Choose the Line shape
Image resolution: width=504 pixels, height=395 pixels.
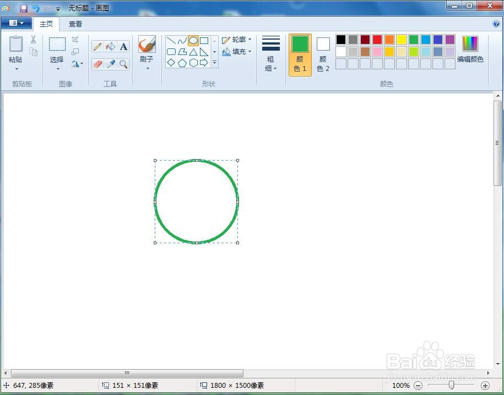pos(171,41)
